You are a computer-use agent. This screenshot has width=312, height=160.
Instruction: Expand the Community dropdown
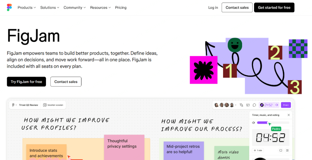pos(74,7)
